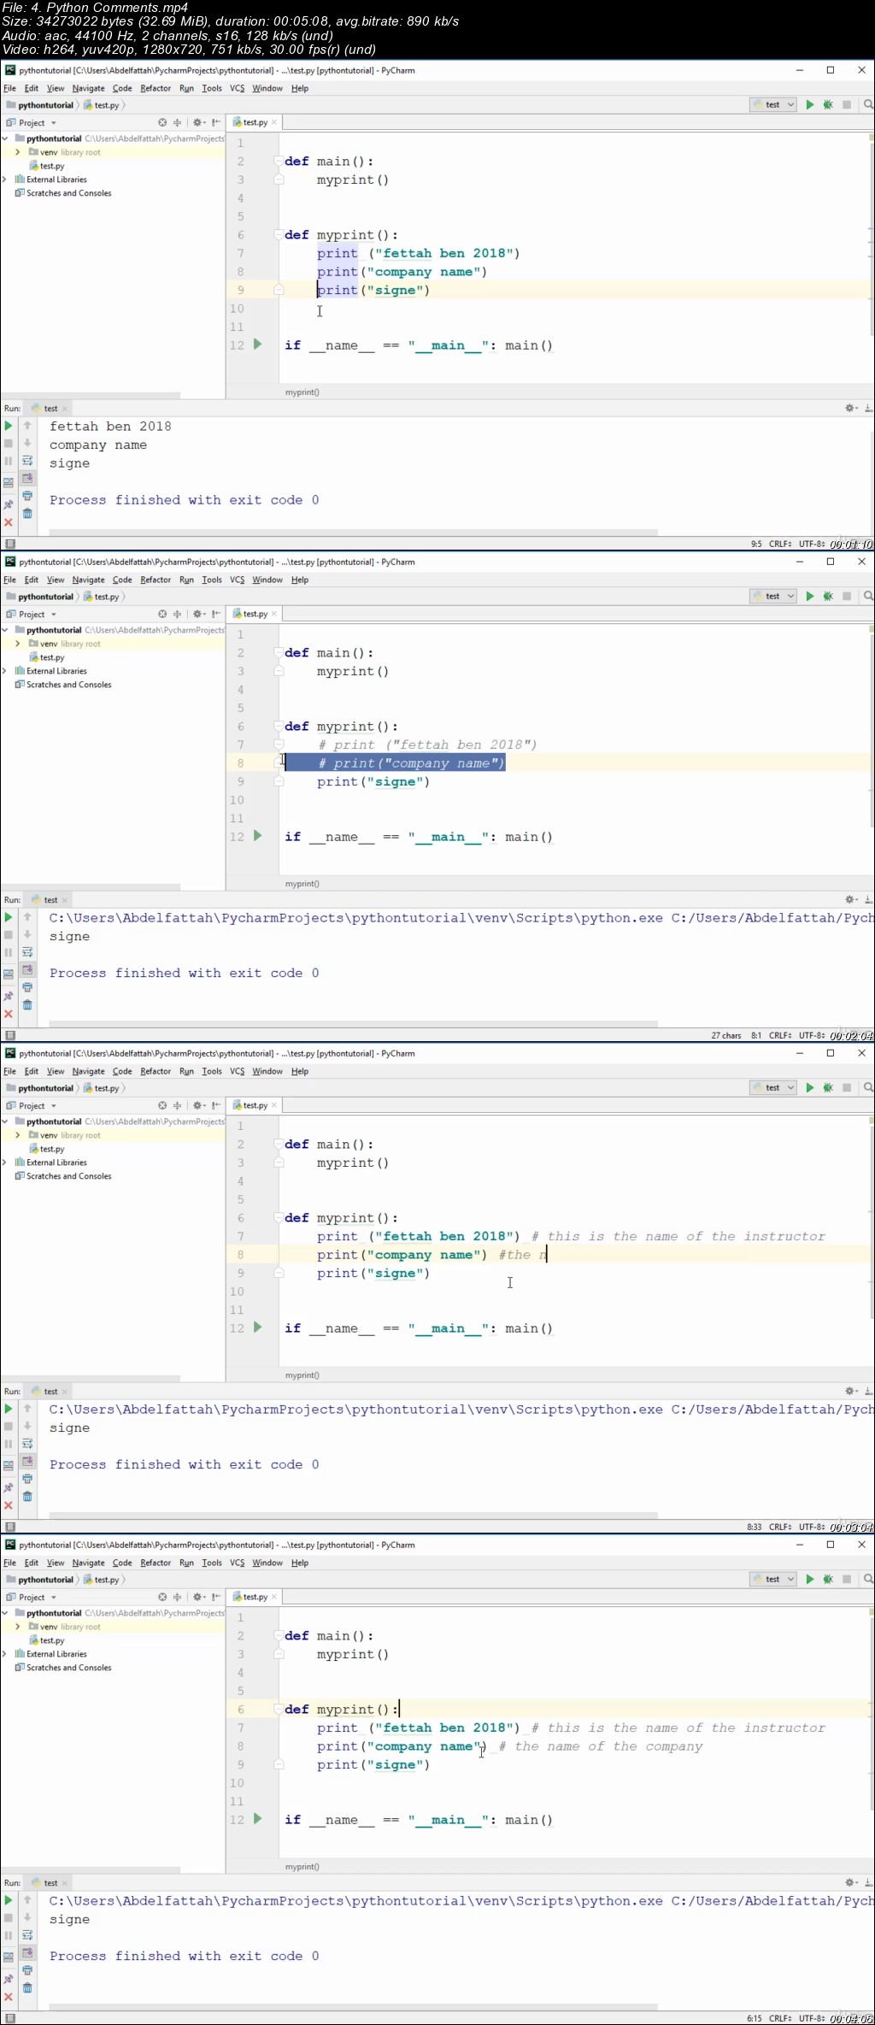Click the trash Clear All icon in third frame Run panel
The height and width of the screenshot is (2025, 875).
pos(27,1497)
